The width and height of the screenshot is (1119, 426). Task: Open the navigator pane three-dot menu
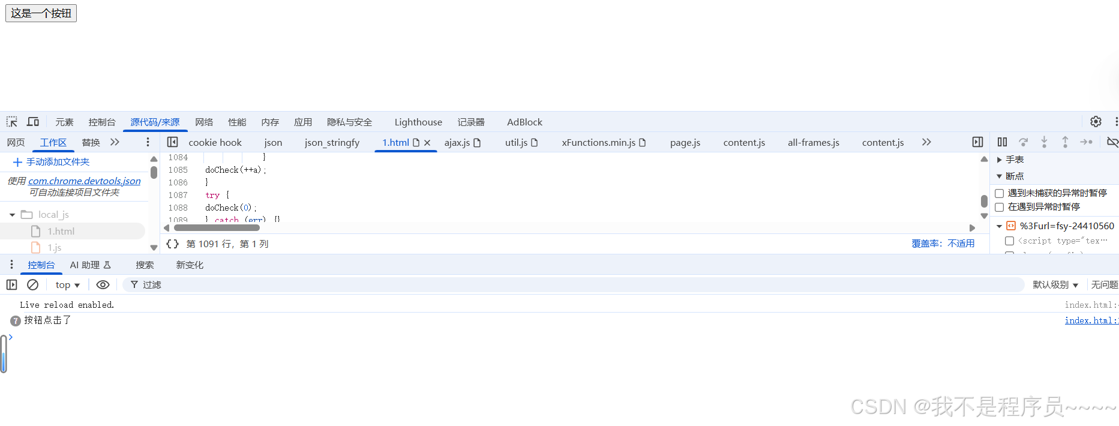point(148,142)
